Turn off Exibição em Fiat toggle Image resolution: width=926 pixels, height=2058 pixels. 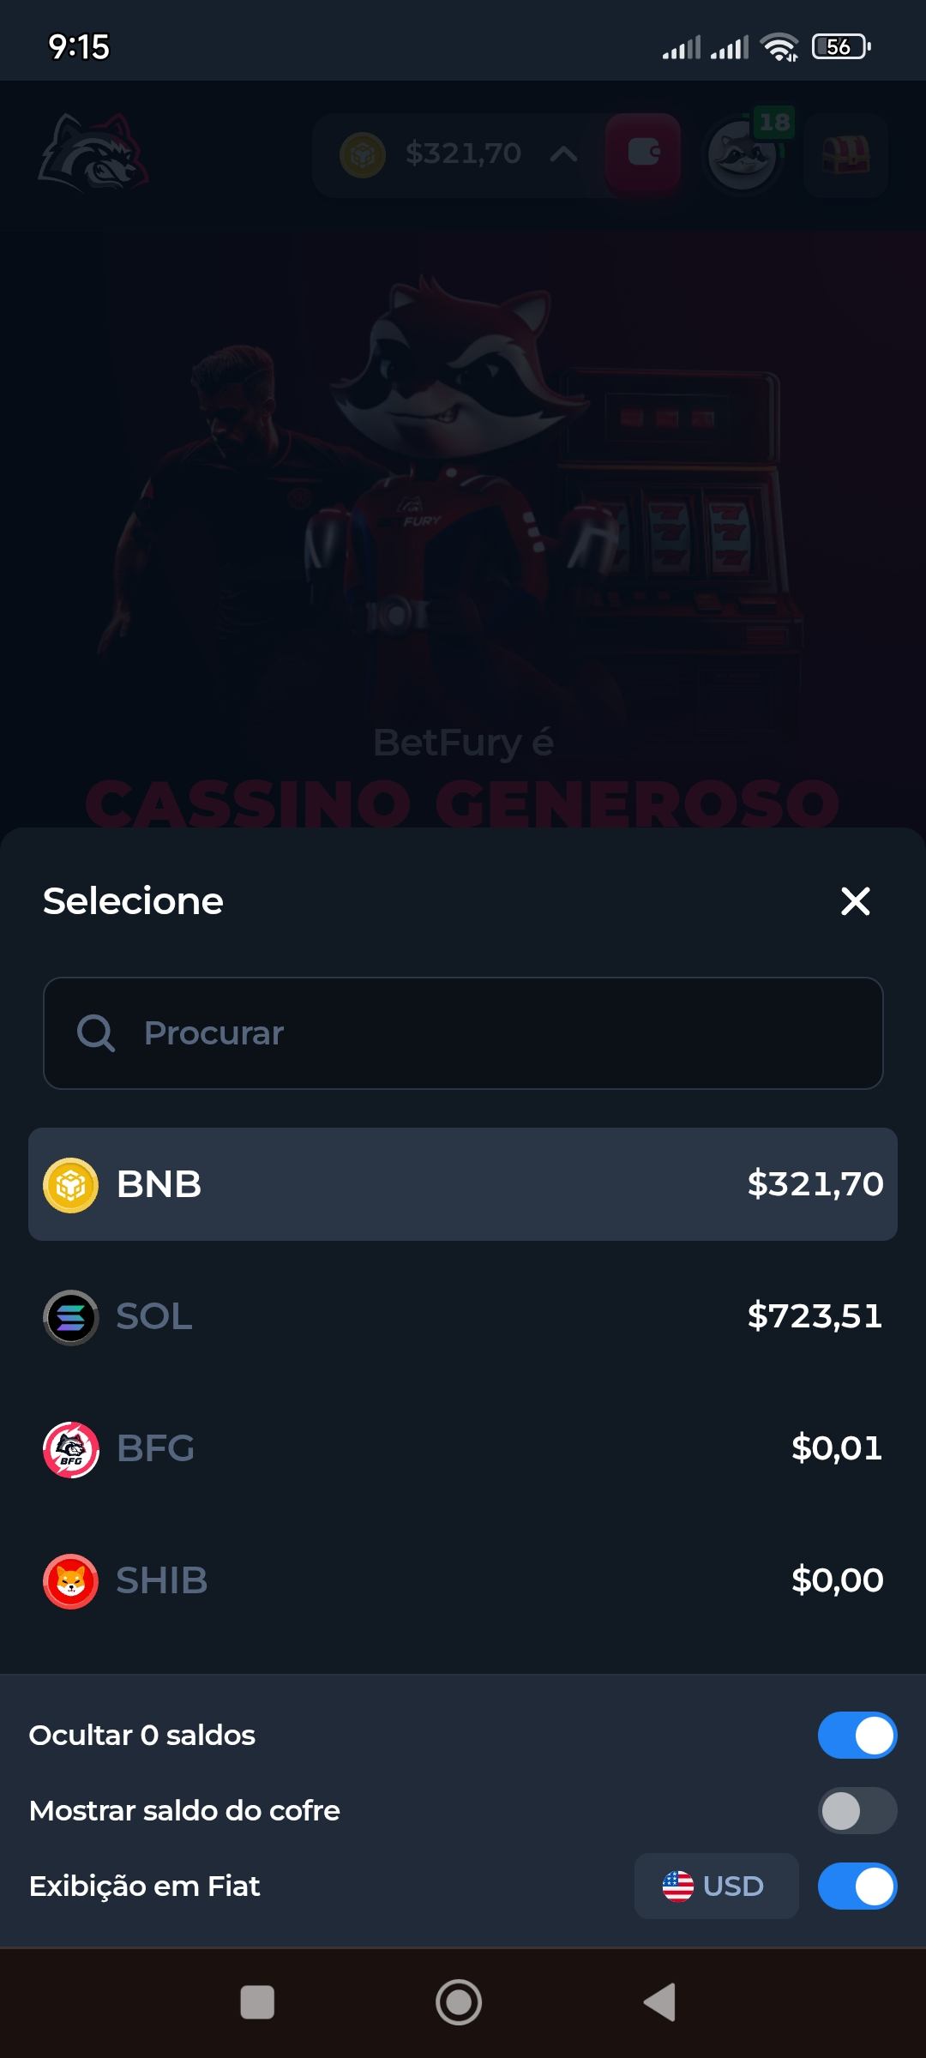(857, 1886)
